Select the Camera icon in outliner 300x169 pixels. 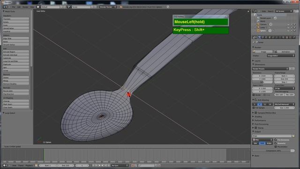258,24
